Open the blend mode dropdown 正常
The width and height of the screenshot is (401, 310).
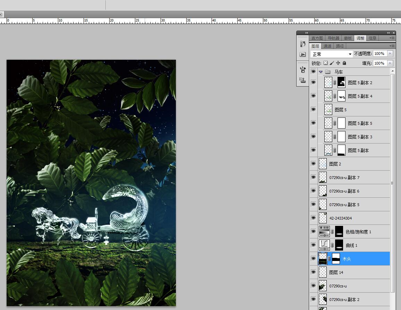(x=332, y=54)
